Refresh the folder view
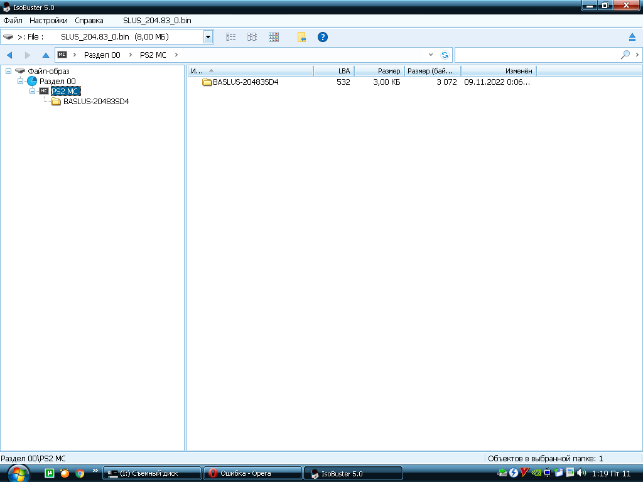Screen dimensions: 643x482 [x=445, y=55]
